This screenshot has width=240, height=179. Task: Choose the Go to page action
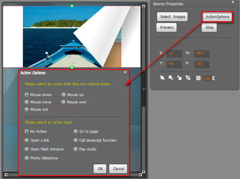click(76, 131)
